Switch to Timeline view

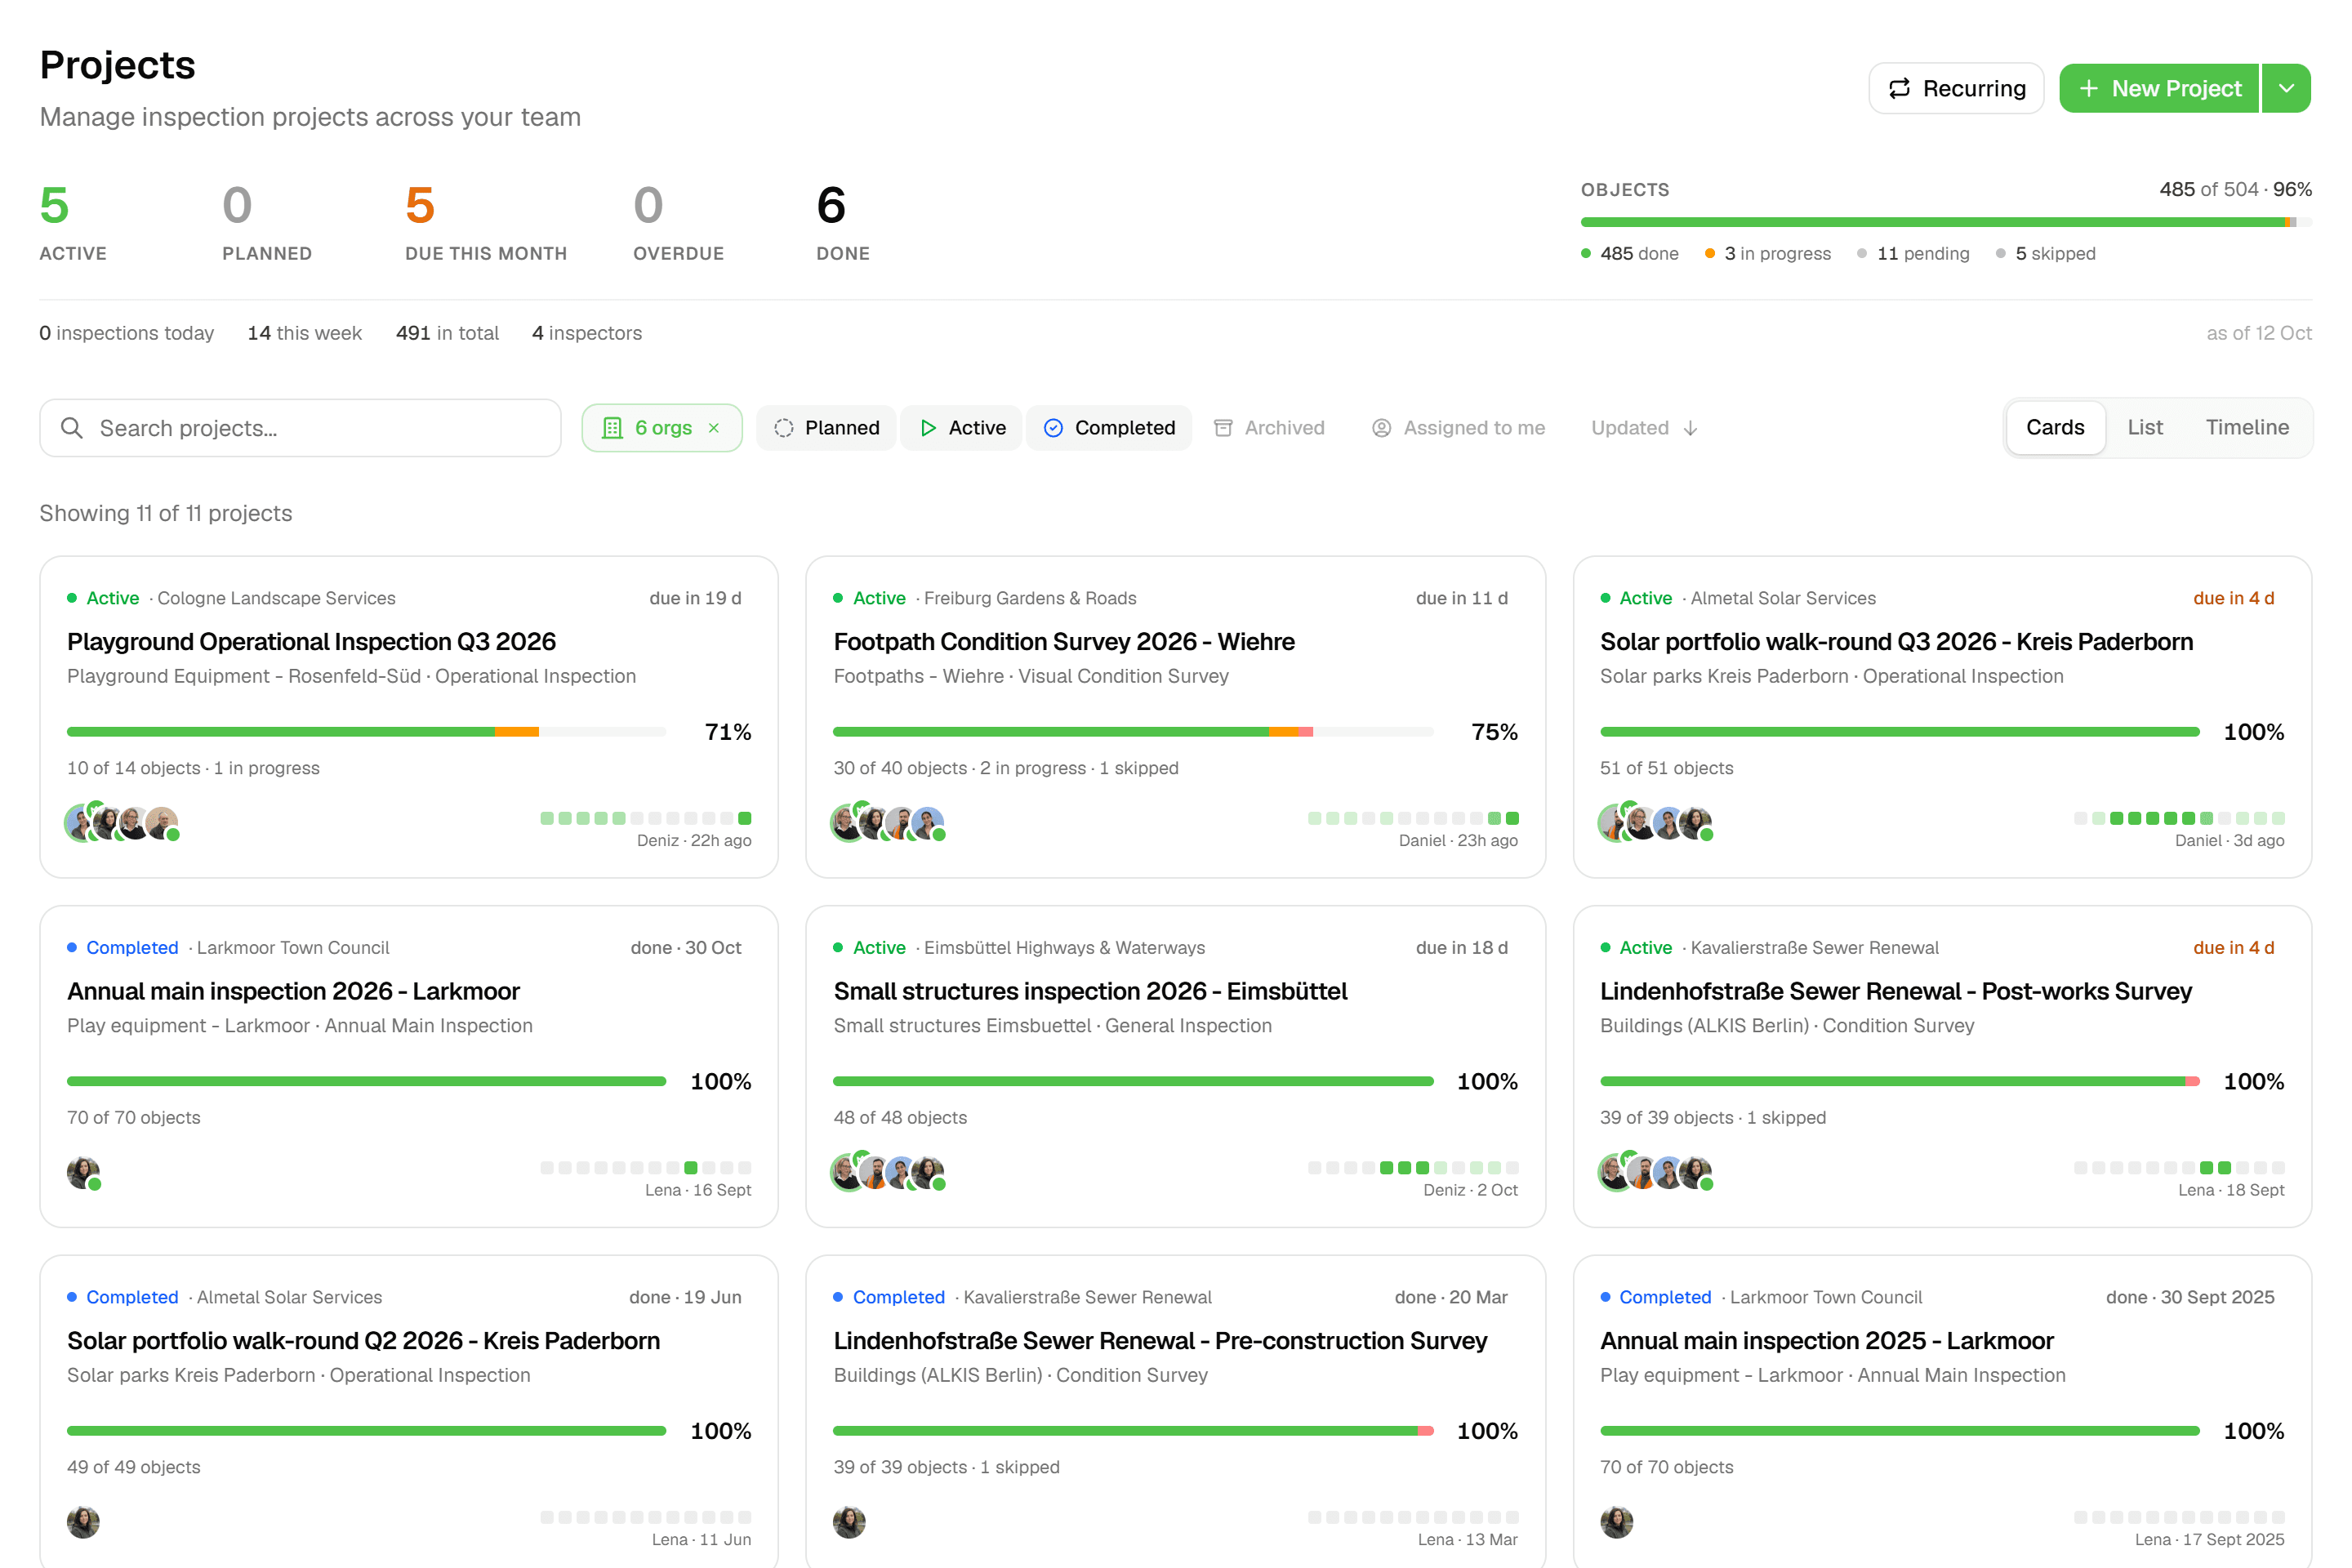click(x=2247, y=428)
